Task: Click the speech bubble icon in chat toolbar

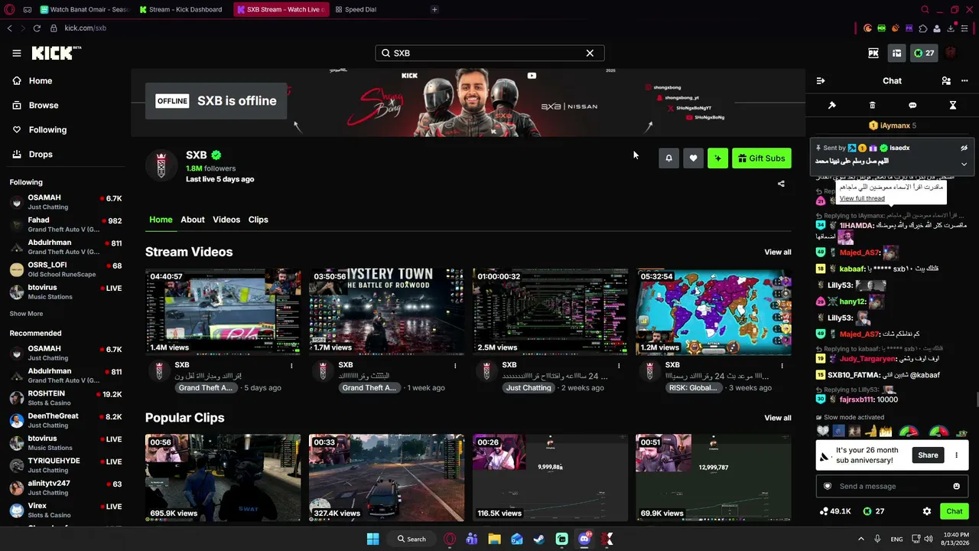Action: [x=912, y=105]
